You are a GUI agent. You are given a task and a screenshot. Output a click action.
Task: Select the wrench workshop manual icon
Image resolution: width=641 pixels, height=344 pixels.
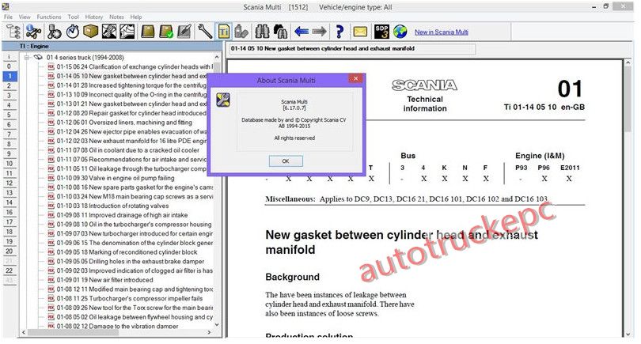(x=205, y=32)
